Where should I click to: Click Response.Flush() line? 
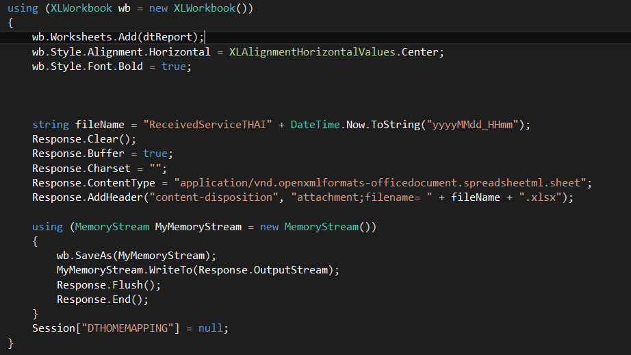point(109,285)
